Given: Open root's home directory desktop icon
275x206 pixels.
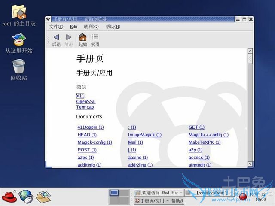Looking at the screenshot, I should (19, 15).
